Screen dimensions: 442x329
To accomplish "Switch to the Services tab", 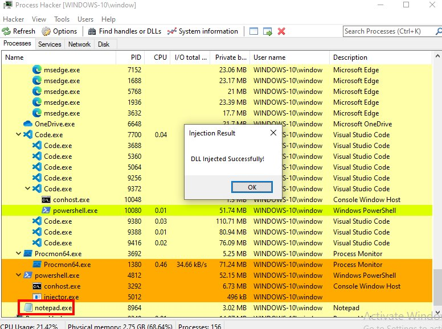I will pos(50,44).
